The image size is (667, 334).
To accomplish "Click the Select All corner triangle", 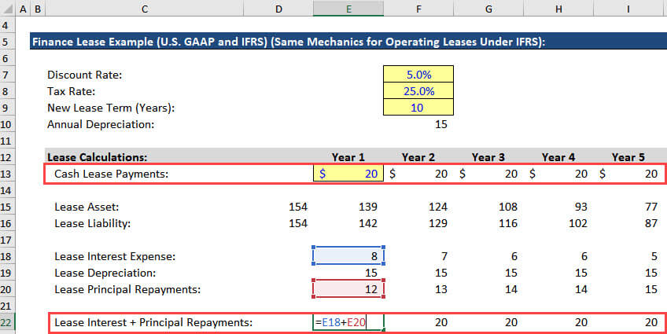I will pyautogui.click(x=8, y=9).
